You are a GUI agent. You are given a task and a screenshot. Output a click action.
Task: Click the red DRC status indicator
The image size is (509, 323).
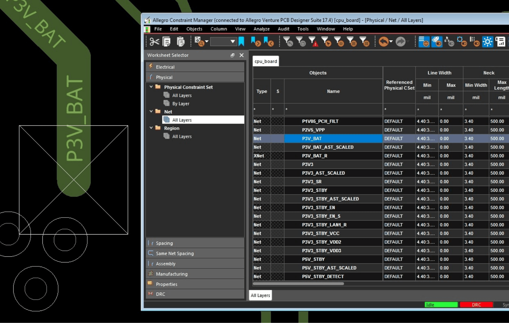pyautogui.click(x=476, y=305)
